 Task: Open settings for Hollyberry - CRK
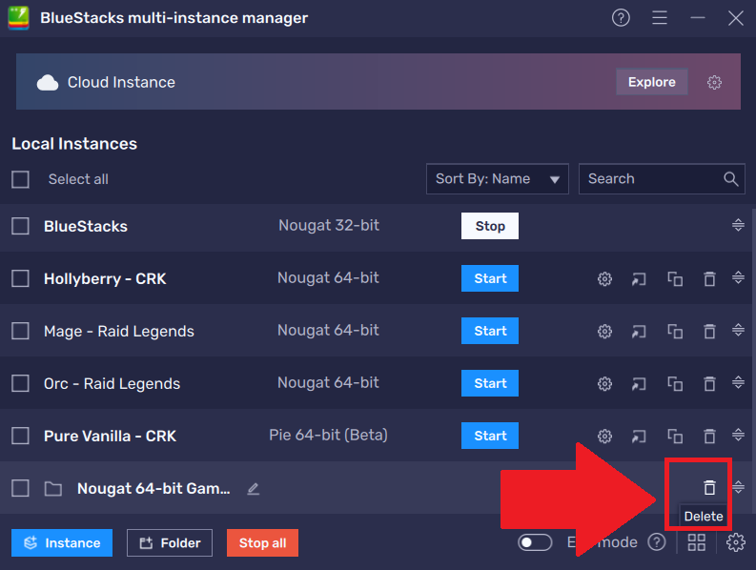pos(604,279)
